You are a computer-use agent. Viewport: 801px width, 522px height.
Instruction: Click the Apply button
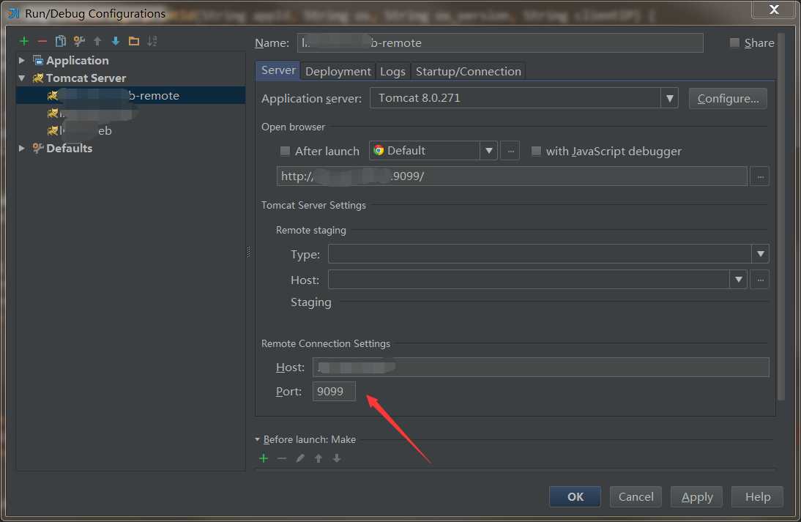697,497
